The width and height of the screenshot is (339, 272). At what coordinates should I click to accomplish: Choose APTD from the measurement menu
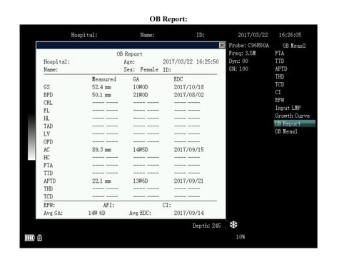(x=281, y=69)
